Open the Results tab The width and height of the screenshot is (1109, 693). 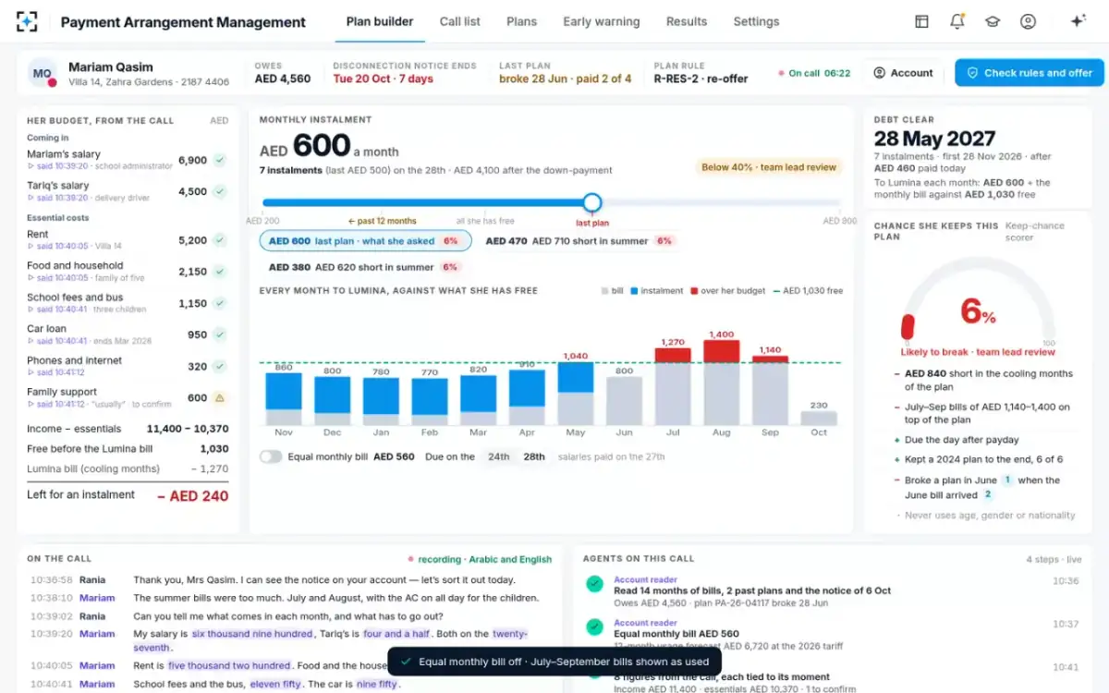click(687, 21)
